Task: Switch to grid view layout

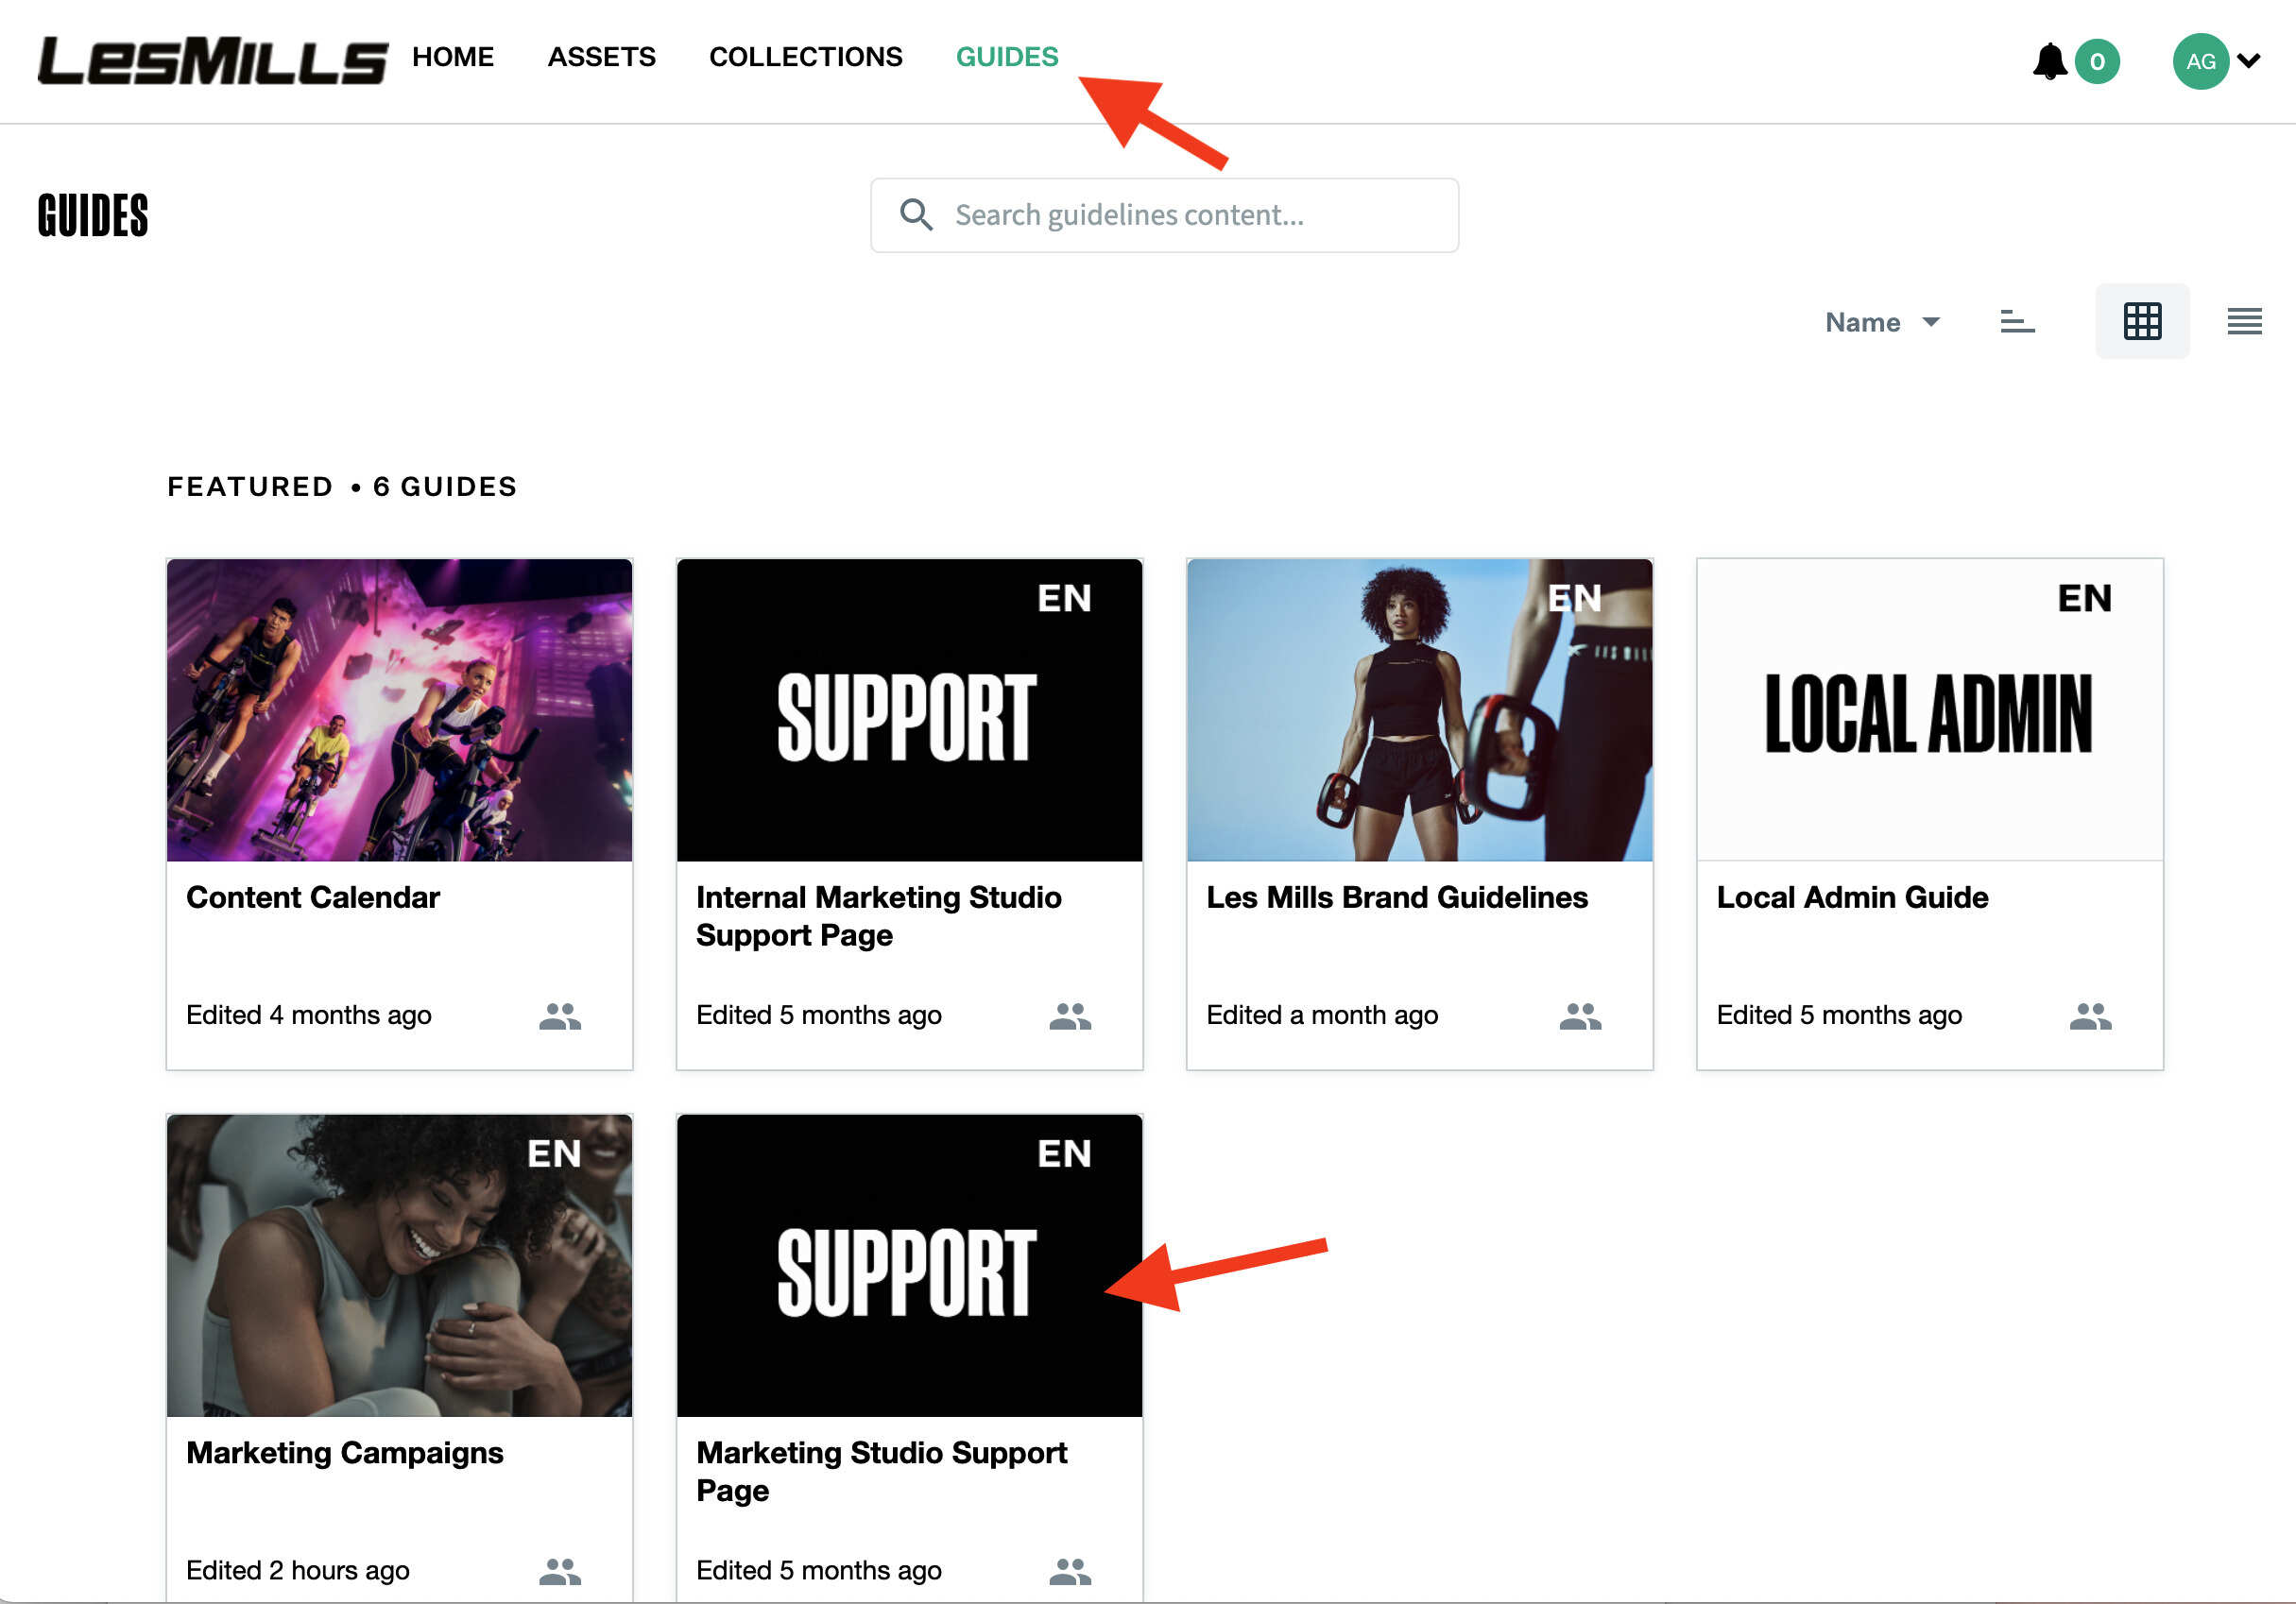Action: pos(2141,322)
